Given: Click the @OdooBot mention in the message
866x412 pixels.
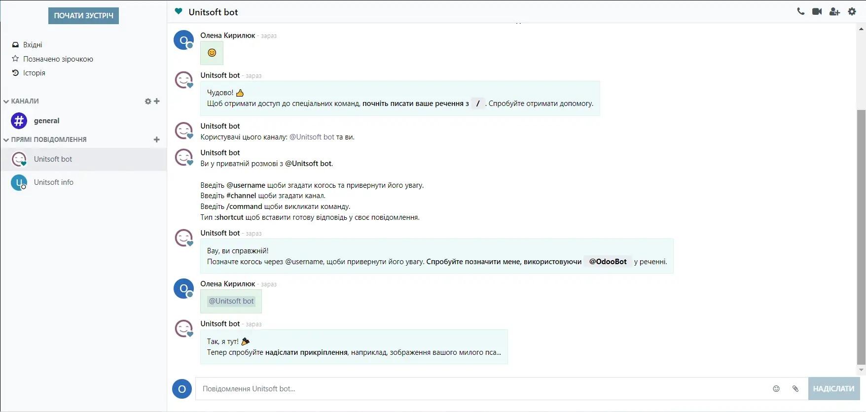Looking at the screenshot, I should (608, 262).
